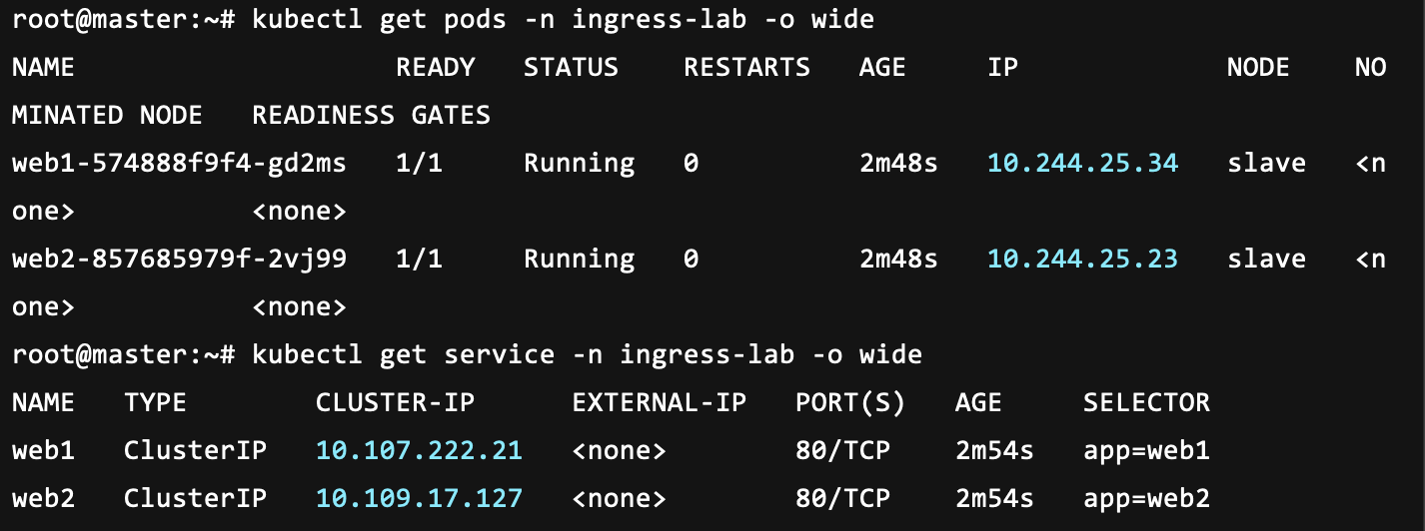Screen dimensions: 1425x531
Task: Click the app=web2 selector text
Action: click(x=1146, y=498)
